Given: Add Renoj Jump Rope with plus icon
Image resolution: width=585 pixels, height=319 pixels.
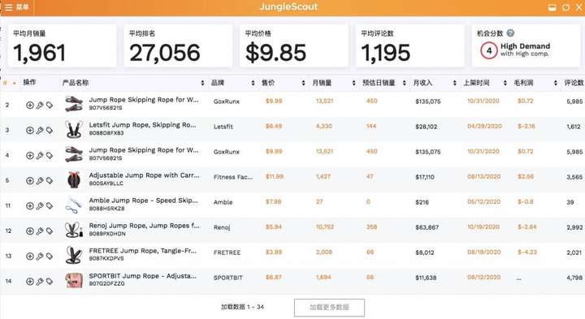Looking at the screenshot, I should click(x=30, y=231).
